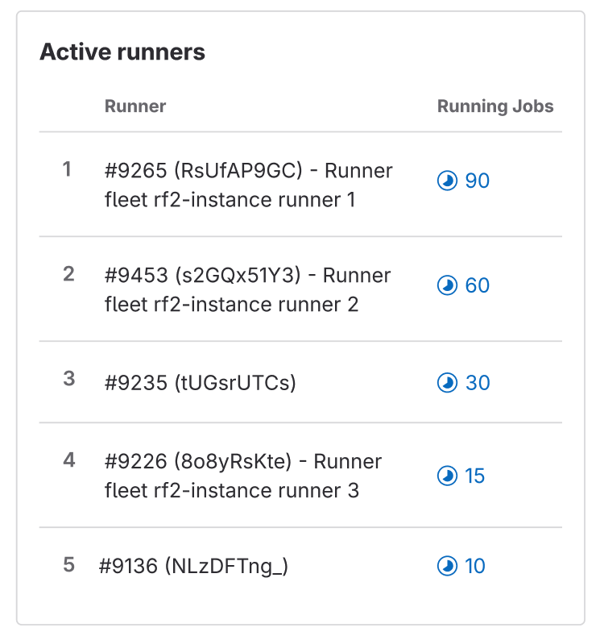Open the 30 running jobs link

[x=463, y=383]
